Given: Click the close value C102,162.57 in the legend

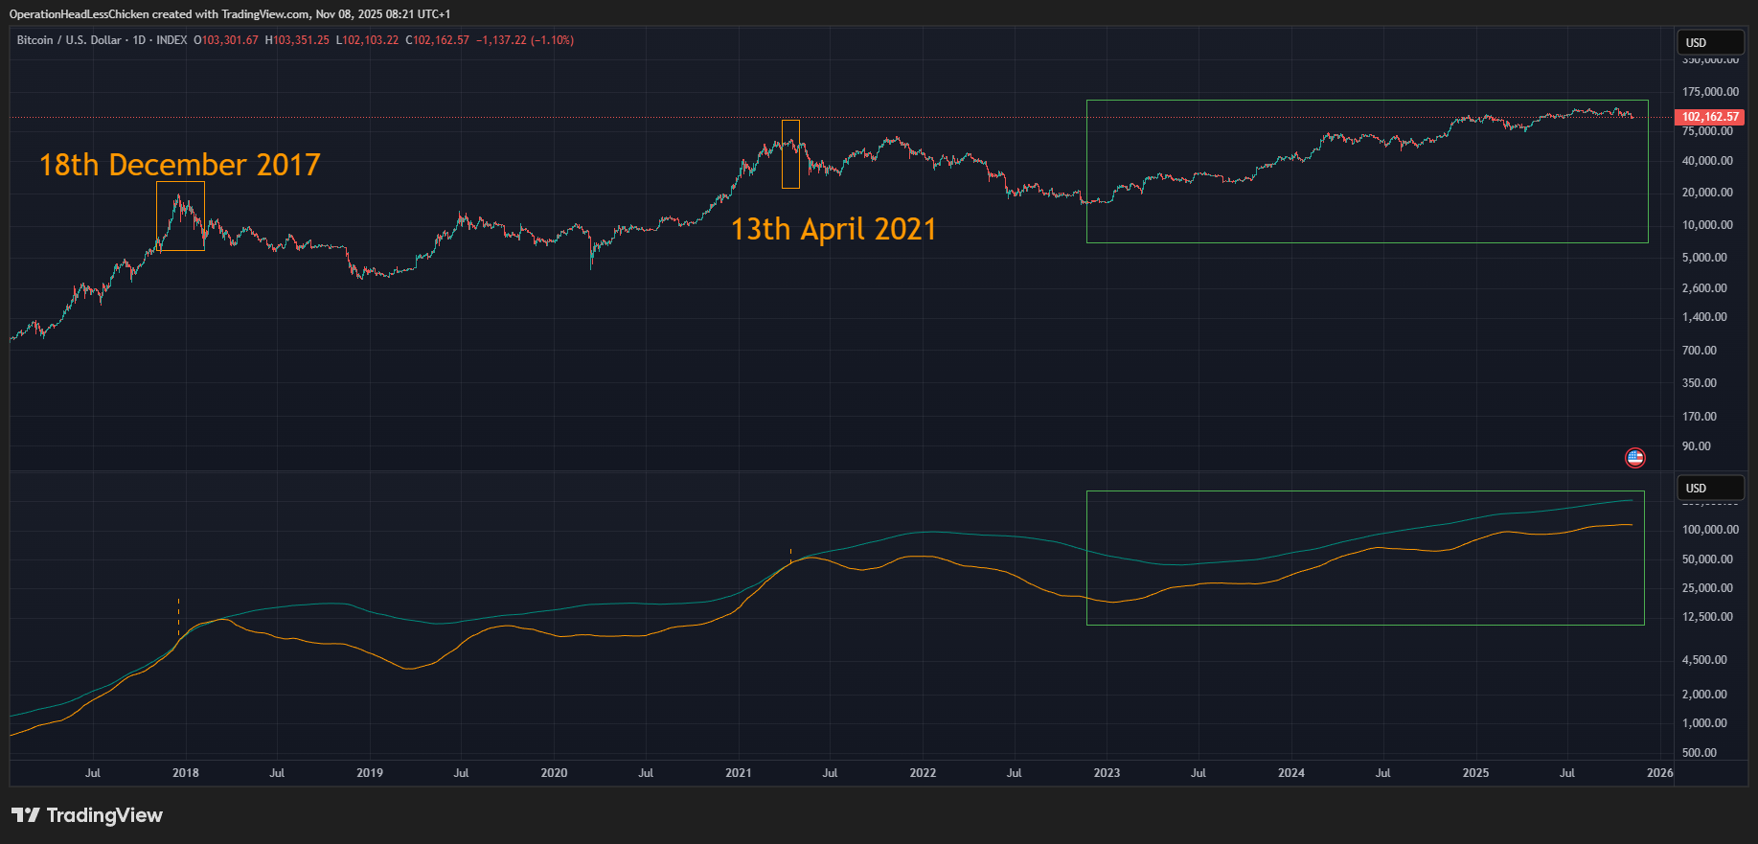Looking at the screenshot, I should click(x=438, y=40).
